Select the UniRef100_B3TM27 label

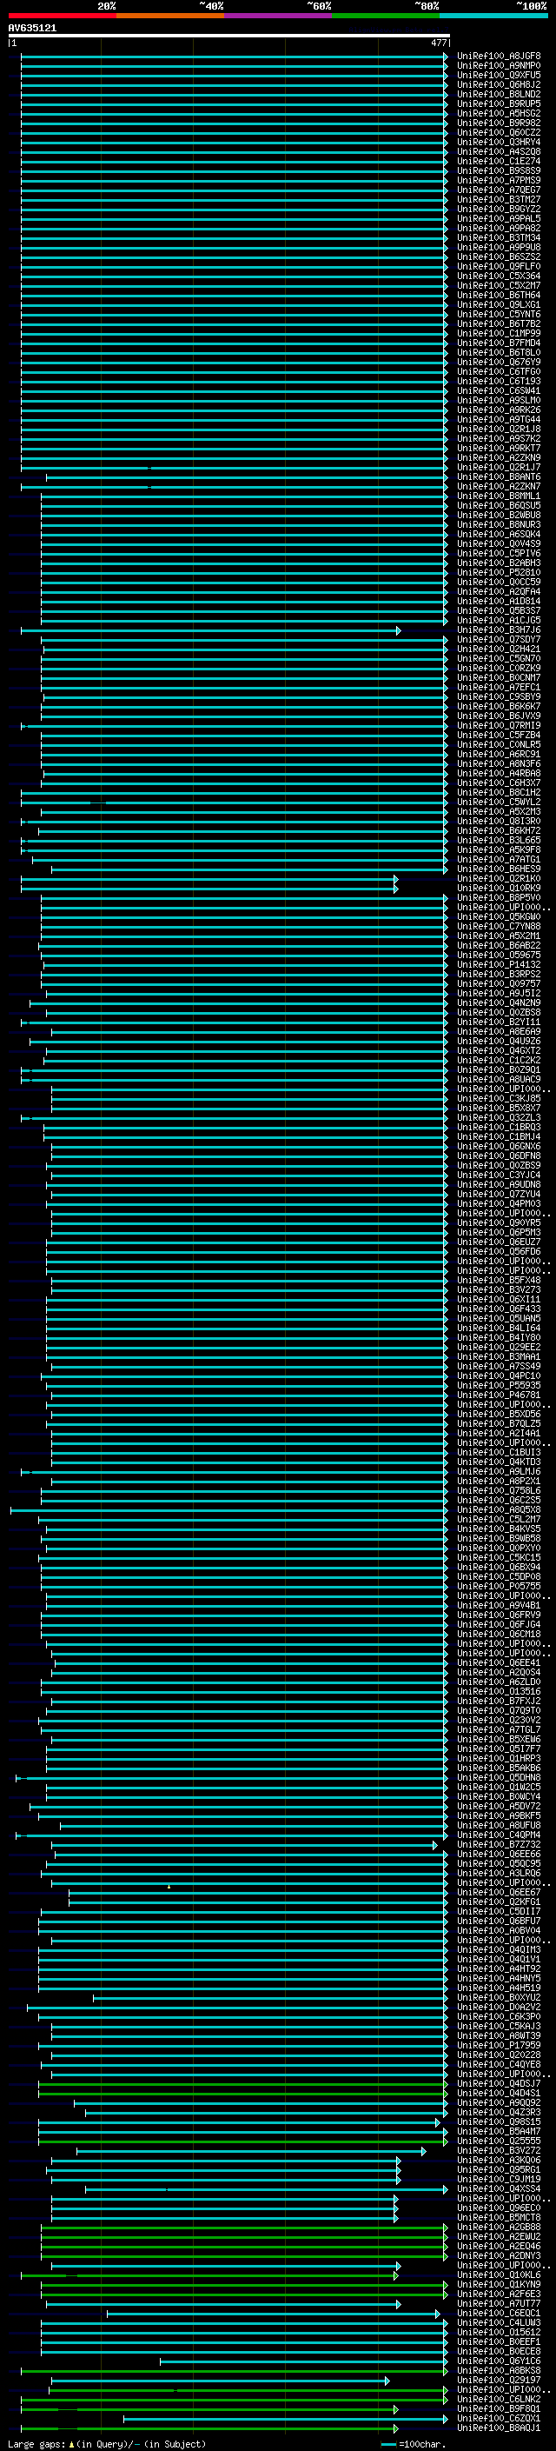tap(499, 199)
